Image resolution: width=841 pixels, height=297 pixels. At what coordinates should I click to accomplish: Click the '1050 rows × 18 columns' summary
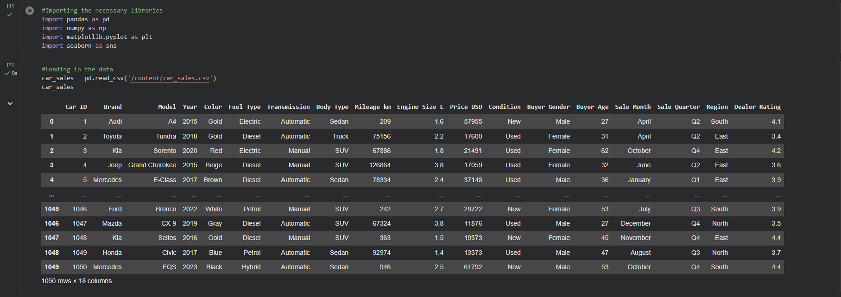(x=76, y=281)
